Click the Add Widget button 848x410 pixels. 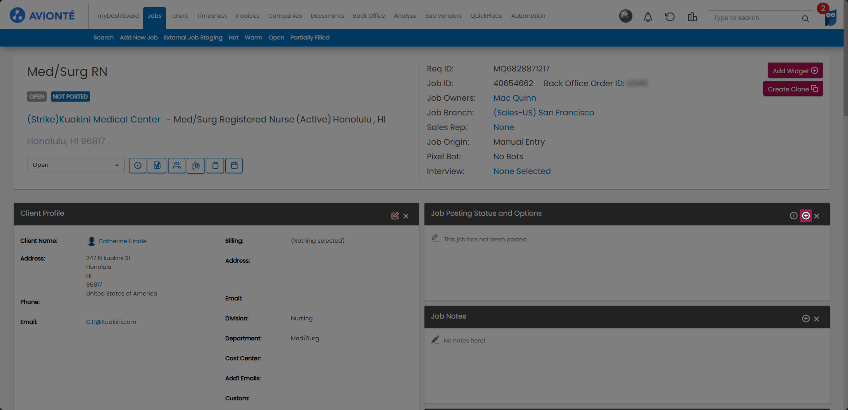795,71
